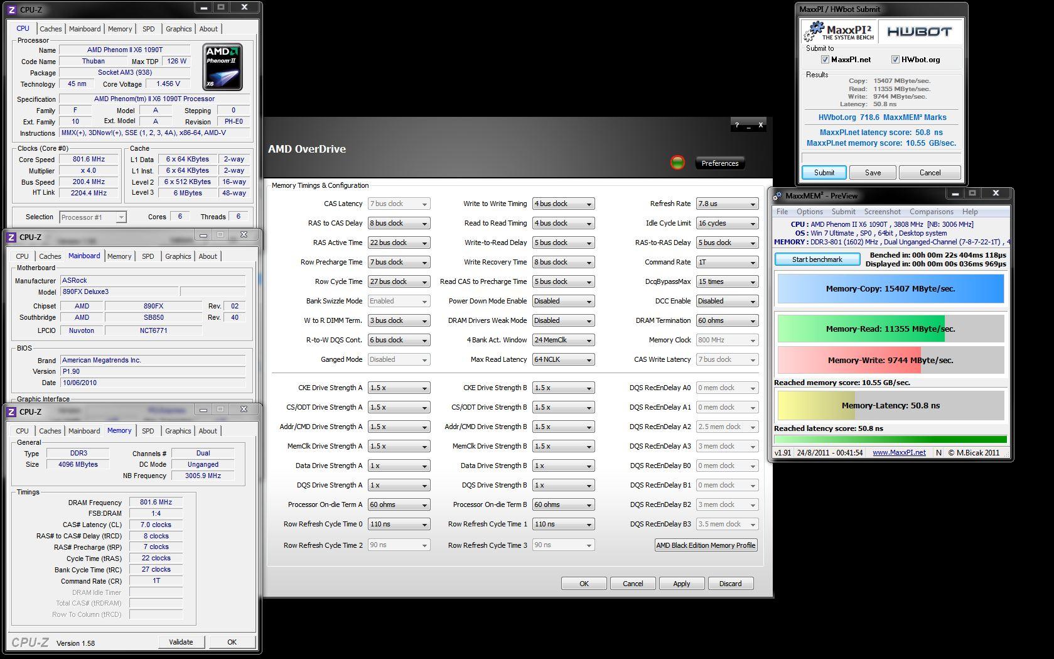The width and height of the screenshot is (1054, 659).
Task: Open the Row Precharge Time dropdown
Action: click(399, 262)
